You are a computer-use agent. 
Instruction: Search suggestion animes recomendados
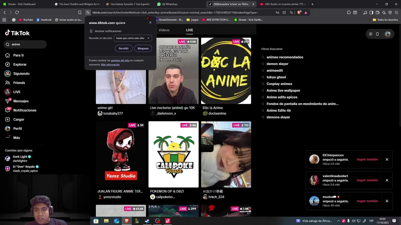[285, 57]
